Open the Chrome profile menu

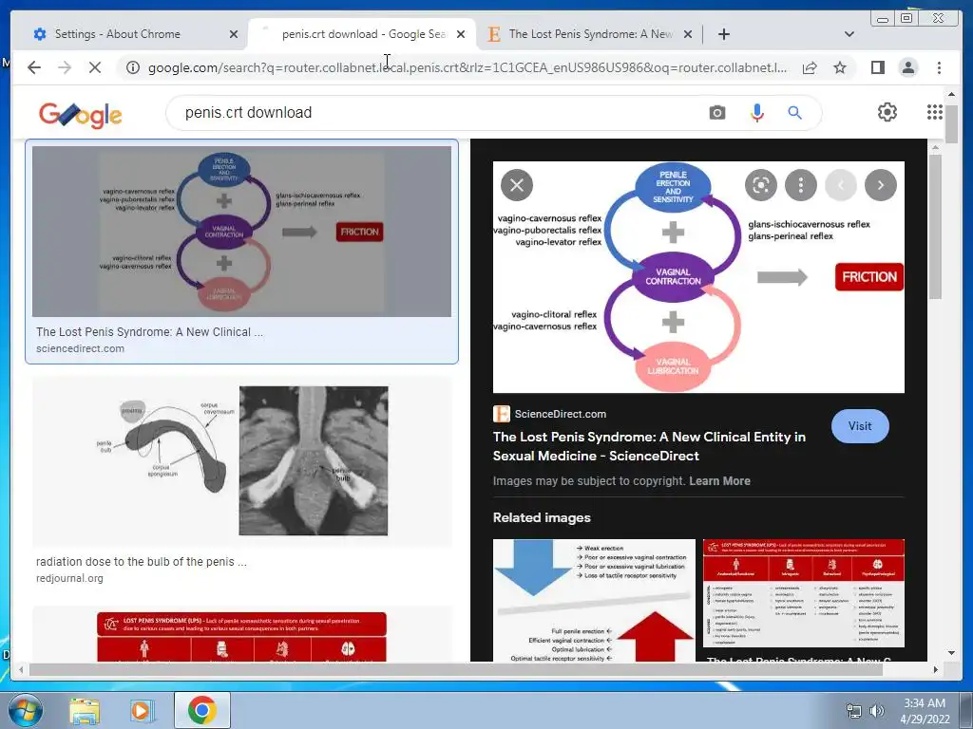click(x=907, y=67)
